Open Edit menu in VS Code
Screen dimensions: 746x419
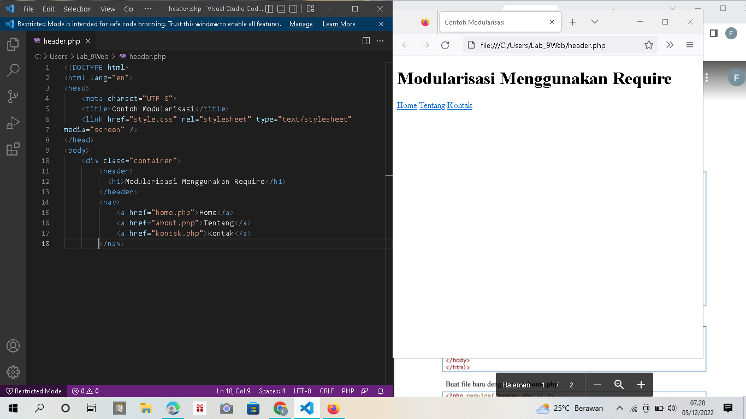pos(49,9)
